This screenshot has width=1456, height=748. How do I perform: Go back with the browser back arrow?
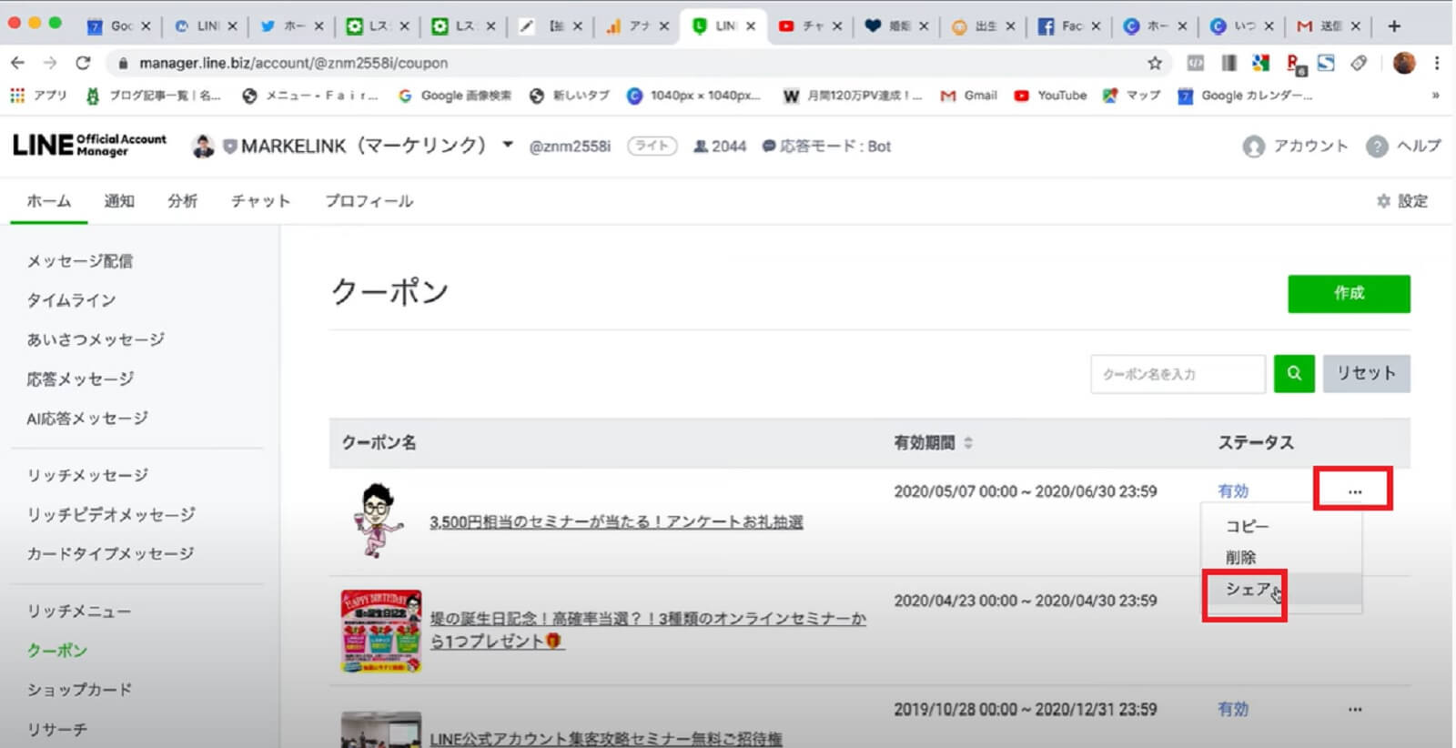coord(17,63)
